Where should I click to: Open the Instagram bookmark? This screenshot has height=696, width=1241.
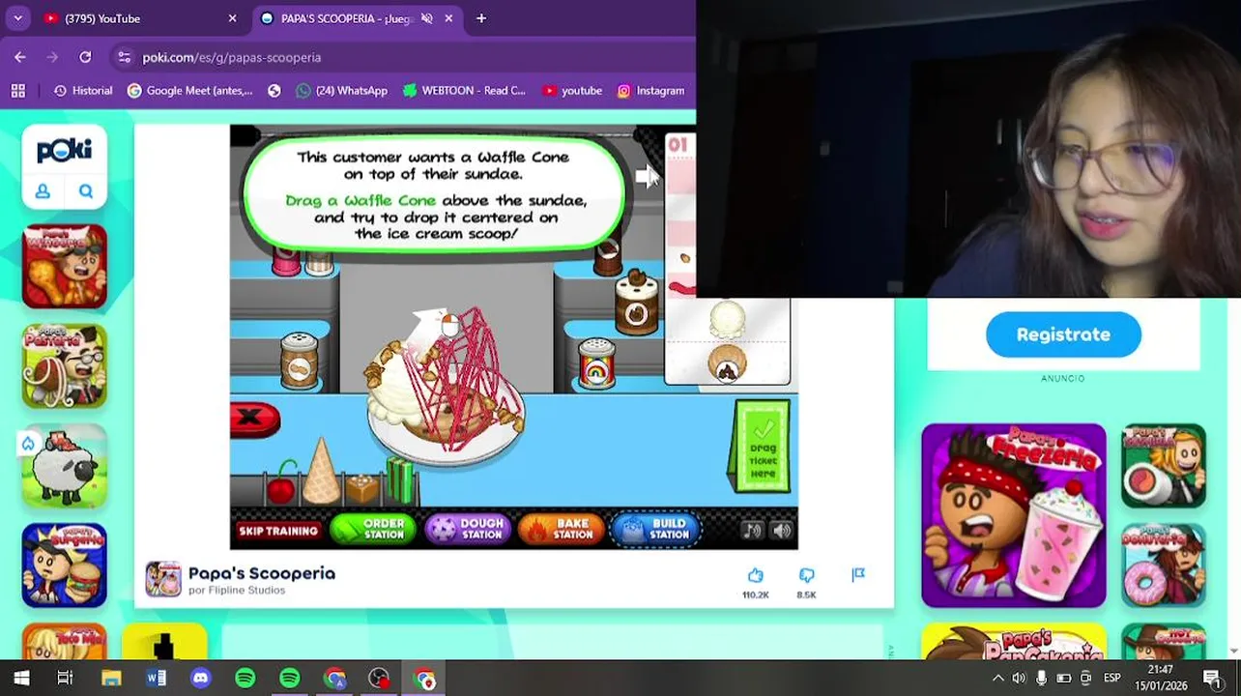(650, 91)
